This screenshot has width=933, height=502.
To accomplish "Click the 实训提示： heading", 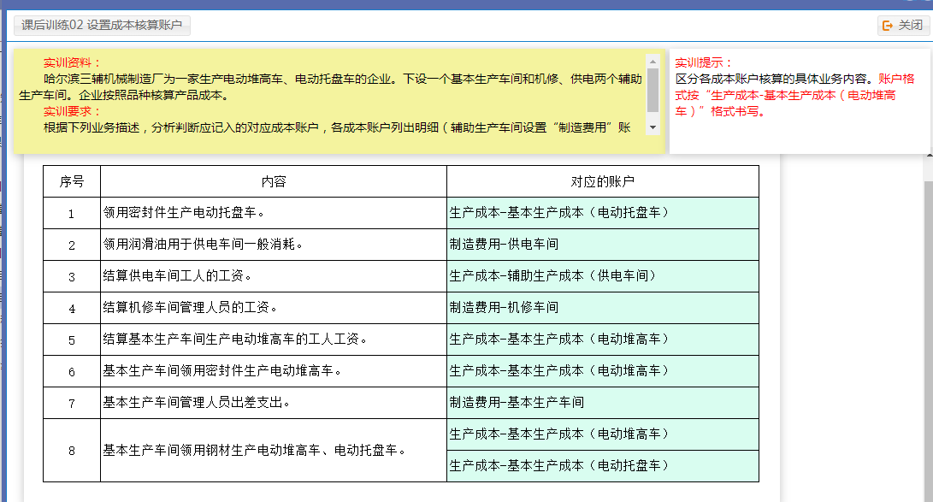I will point(704,62).
